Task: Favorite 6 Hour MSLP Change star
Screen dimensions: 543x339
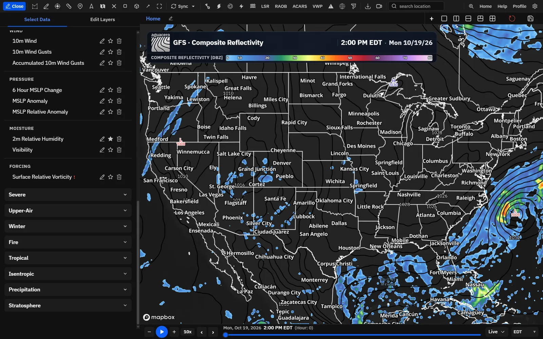Action: [x=110, y=90]
